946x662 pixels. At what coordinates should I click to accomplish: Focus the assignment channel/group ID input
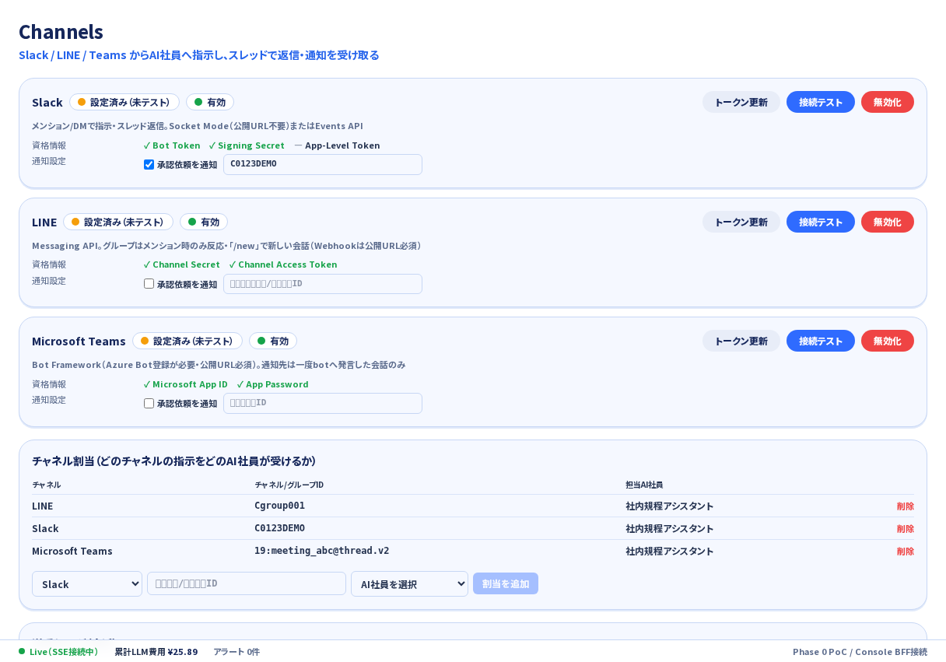(x=247, y=583)
